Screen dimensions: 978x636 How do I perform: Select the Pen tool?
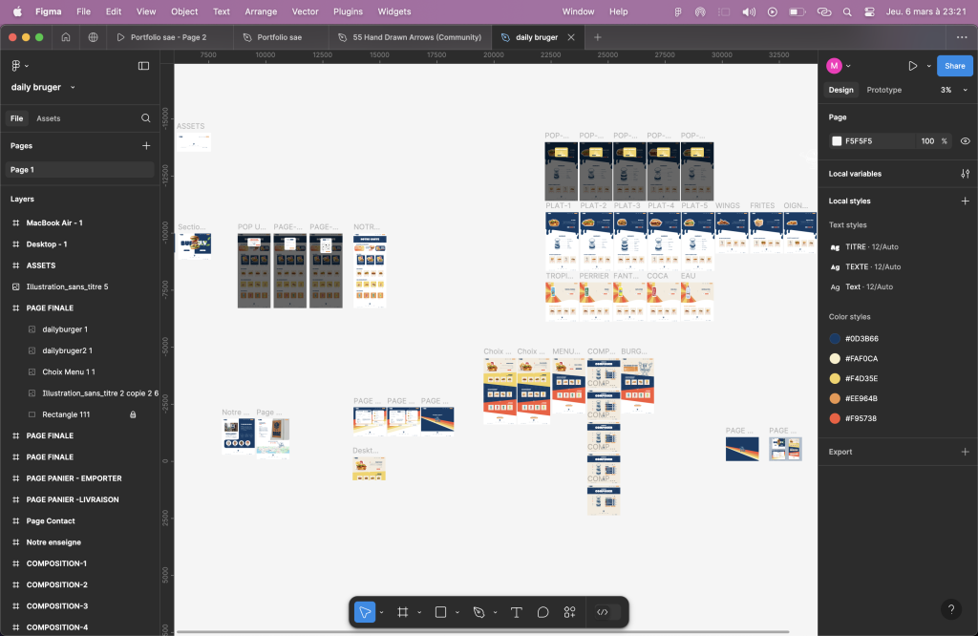[479, 612]
